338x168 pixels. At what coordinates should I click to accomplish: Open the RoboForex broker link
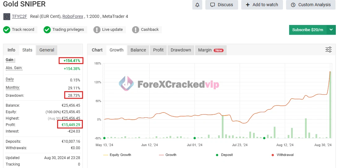click(73, 16)
